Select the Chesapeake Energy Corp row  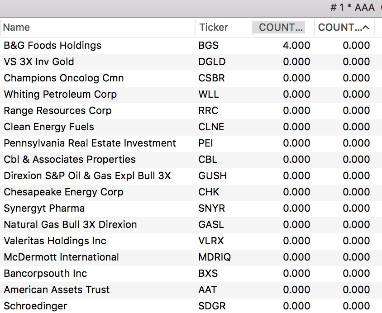63,192
